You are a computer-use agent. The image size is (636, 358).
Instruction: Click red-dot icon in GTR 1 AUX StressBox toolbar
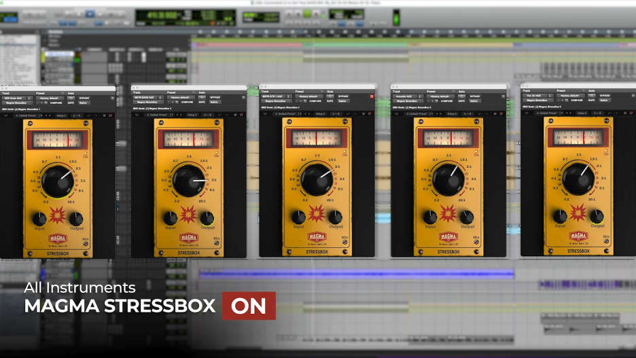coord(370,114)
